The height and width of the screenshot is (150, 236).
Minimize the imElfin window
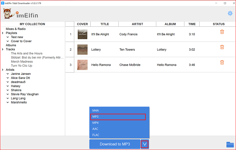pos(216,3)
